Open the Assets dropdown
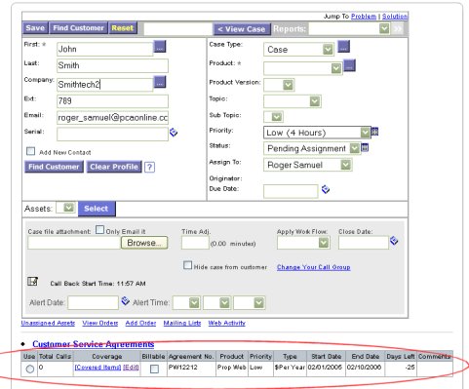The height and width of the screenshot is (389, 469). tap(66, 208)
